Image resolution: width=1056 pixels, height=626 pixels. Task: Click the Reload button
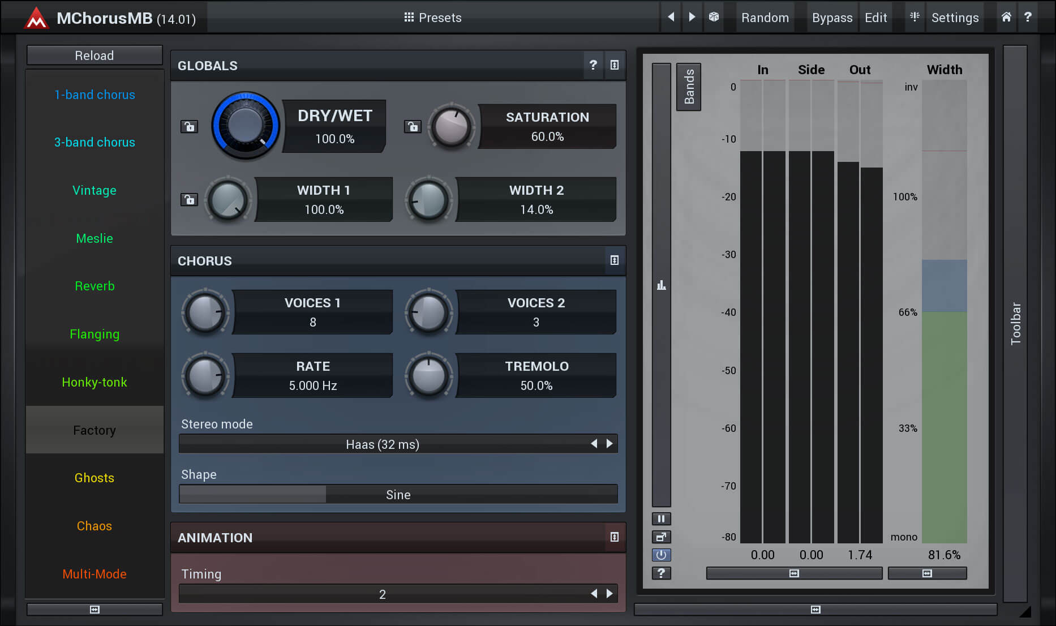click(95, 55)
